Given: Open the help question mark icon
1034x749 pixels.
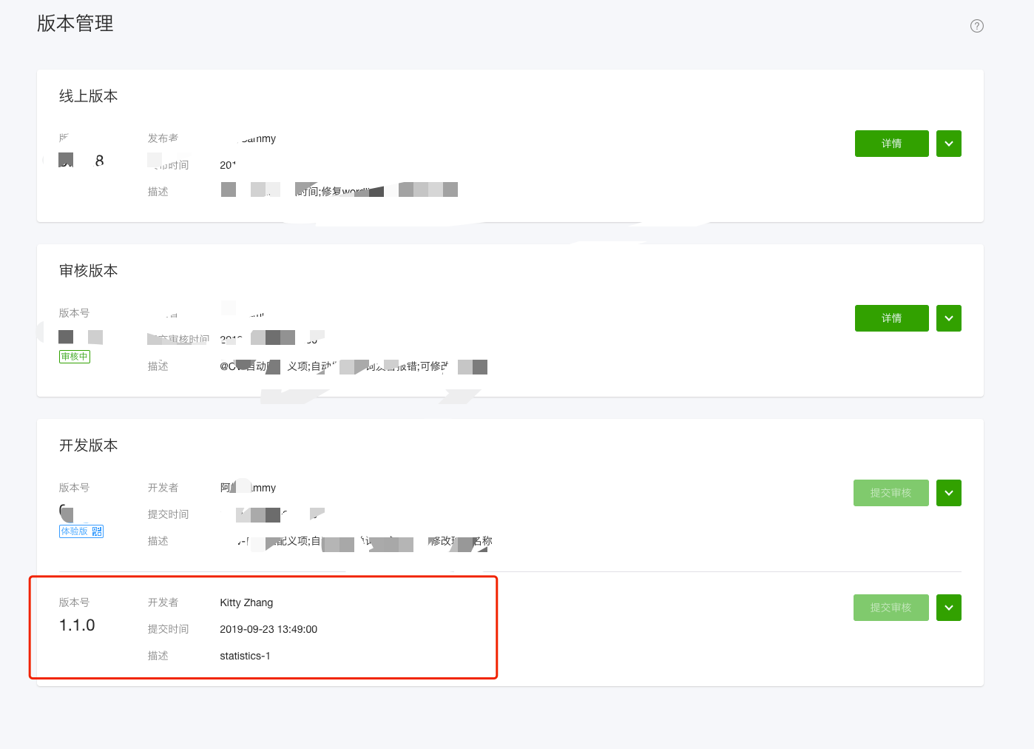Looking at the screenshot, I should [x=977, y=26].
